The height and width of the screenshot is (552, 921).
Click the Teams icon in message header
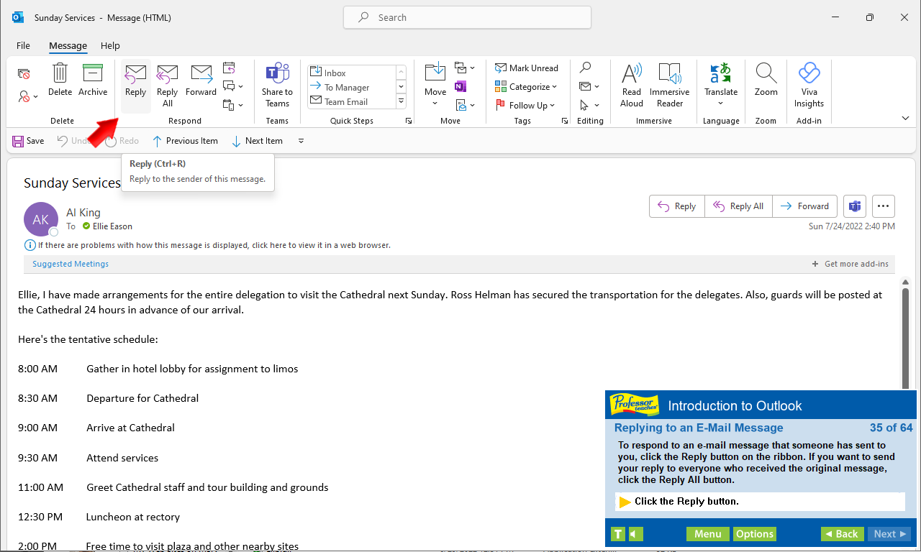click(854, 206)
